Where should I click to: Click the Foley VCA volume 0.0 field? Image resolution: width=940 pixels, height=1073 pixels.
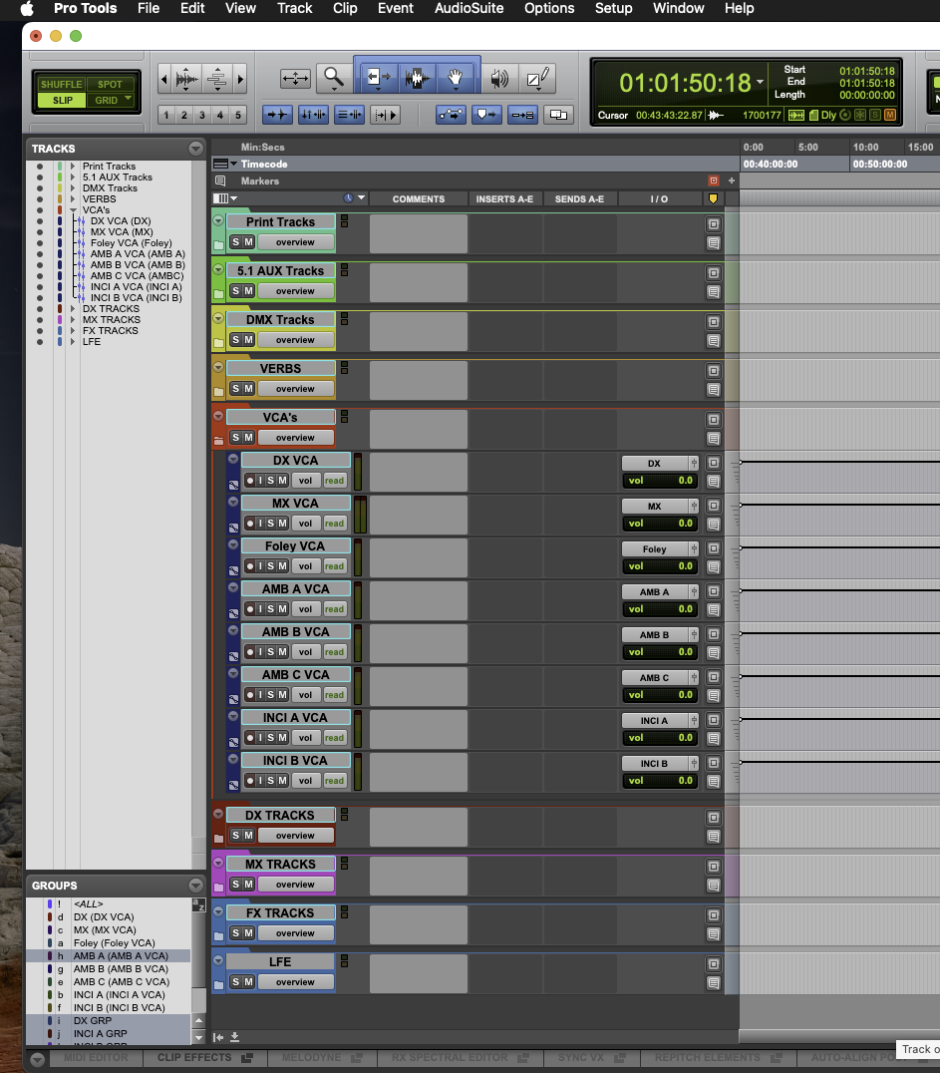click(x=660, y=566)
